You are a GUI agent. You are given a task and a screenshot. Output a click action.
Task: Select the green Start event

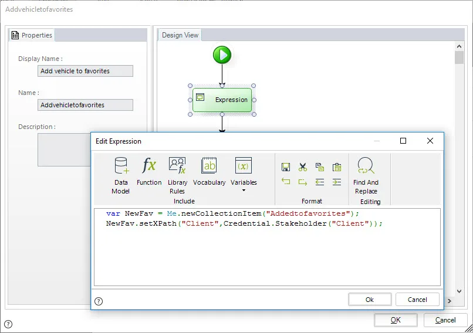click(222, 55)
